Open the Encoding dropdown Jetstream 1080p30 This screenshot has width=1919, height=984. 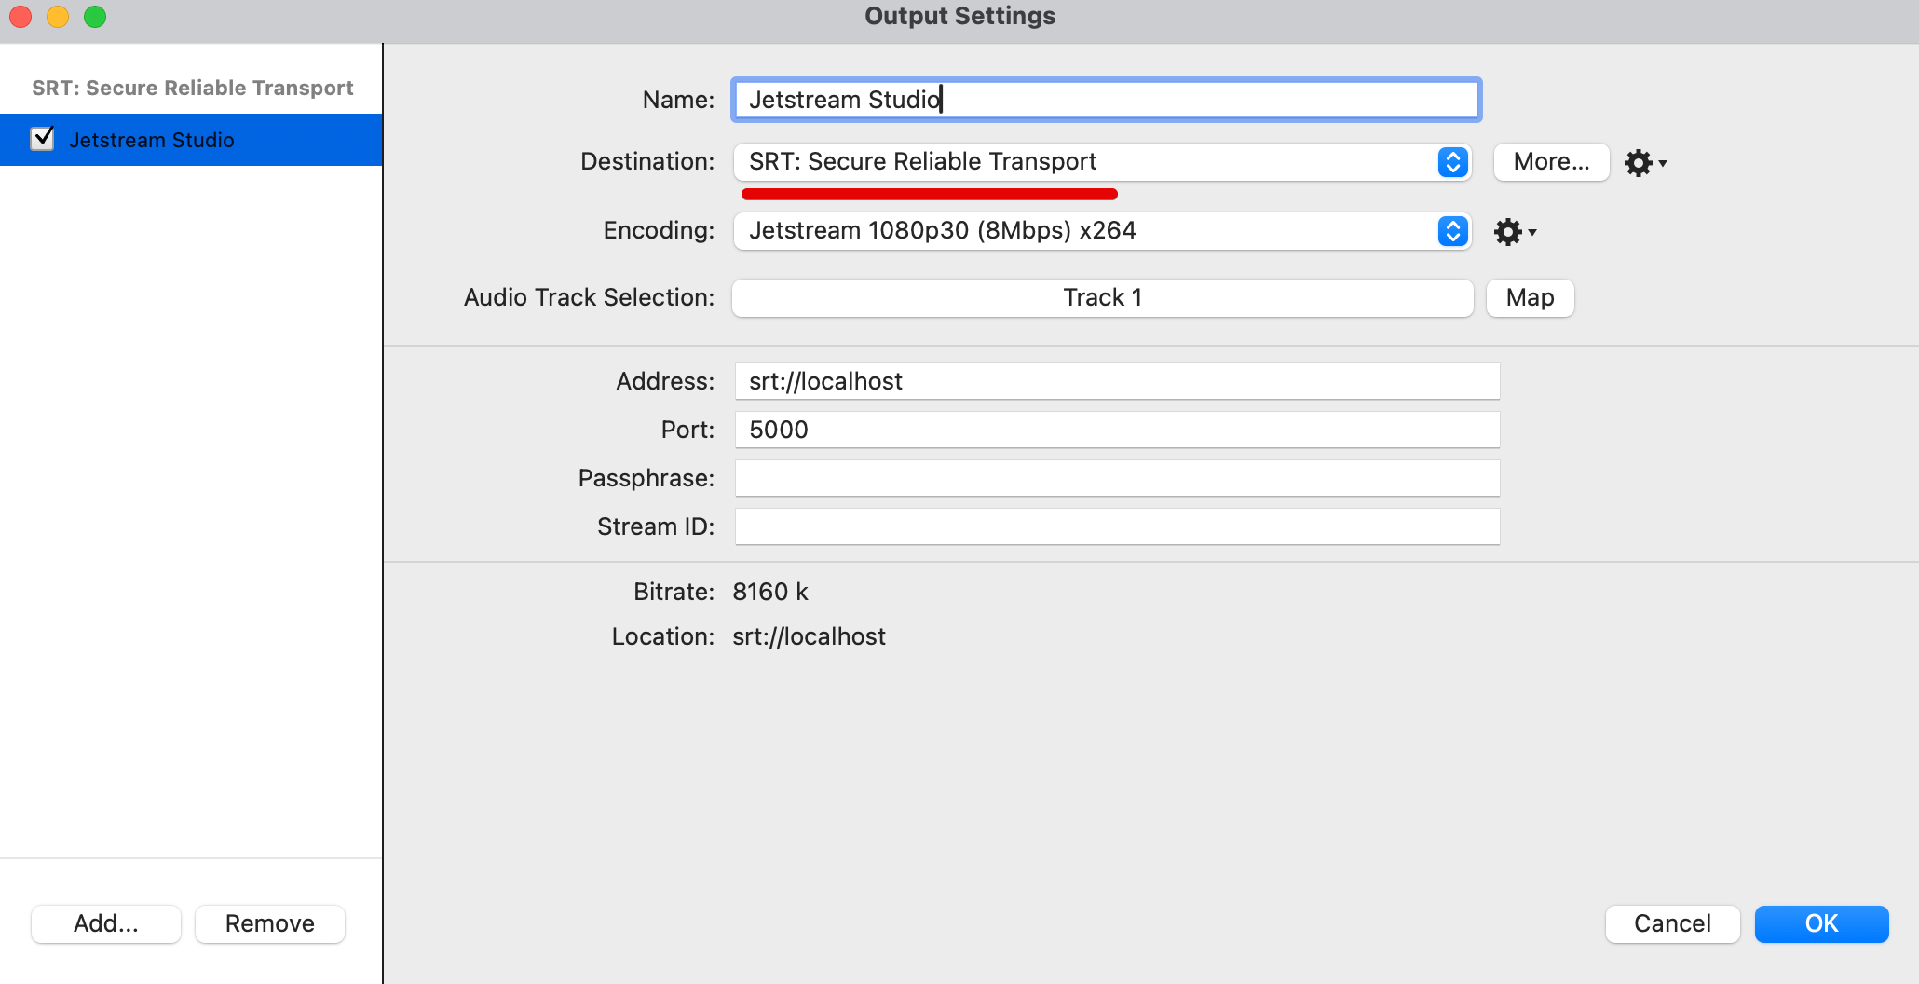pyautogui.click(x=1103, y=231)
